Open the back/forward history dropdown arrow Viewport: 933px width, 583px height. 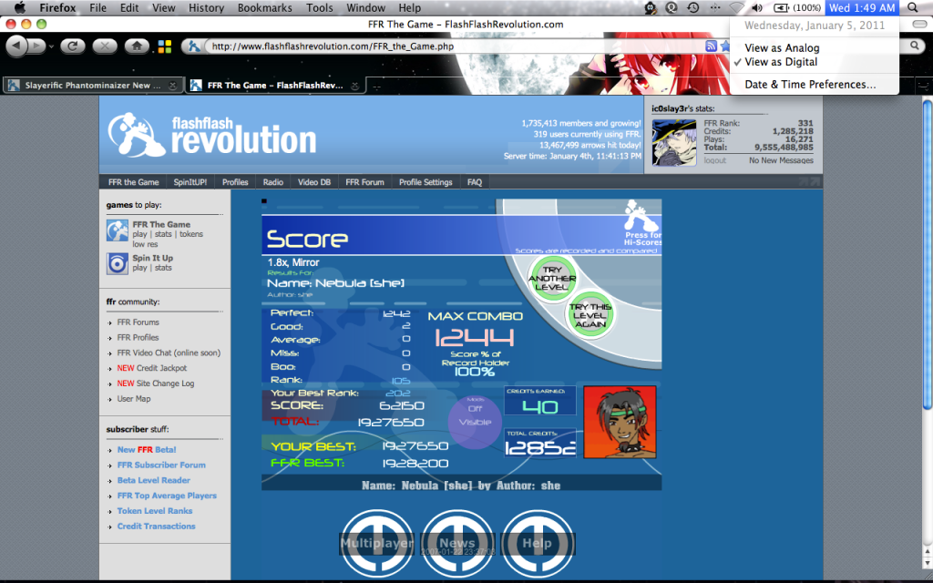coord(52,46)
